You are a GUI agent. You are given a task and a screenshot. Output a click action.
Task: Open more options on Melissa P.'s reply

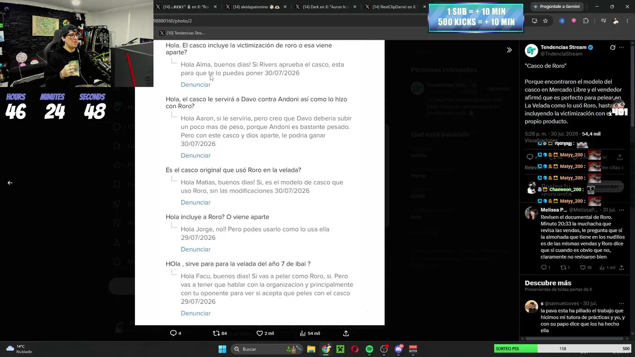coord(622,210)
